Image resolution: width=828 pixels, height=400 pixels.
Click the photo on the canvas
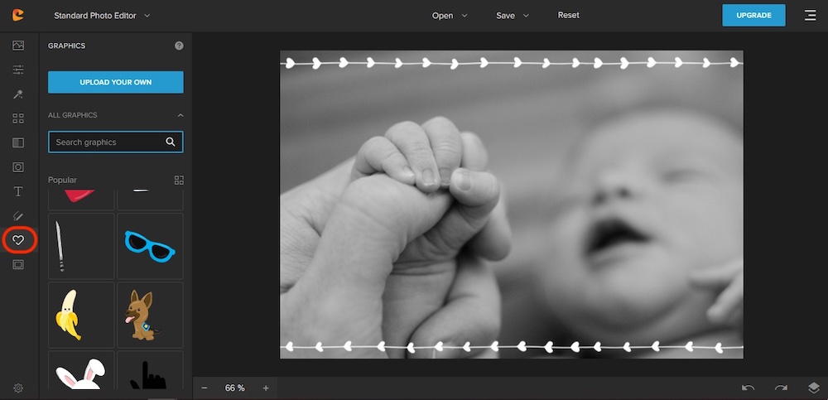[511, 205]
